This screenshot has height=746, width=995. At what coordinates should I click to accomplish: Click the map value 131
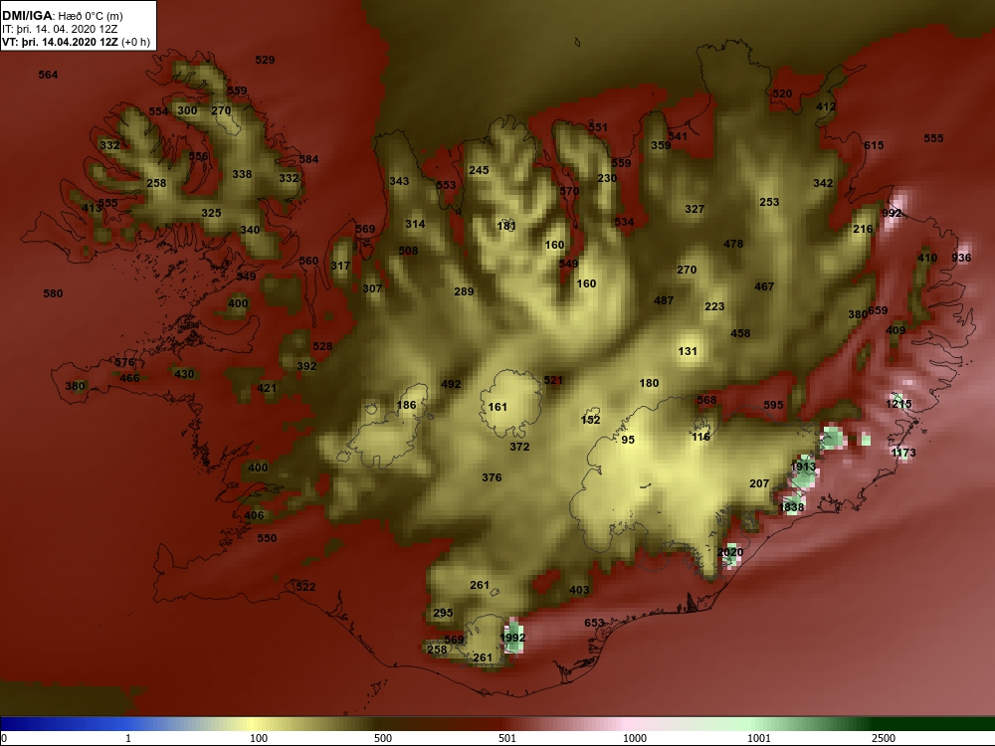coord(688,351)
